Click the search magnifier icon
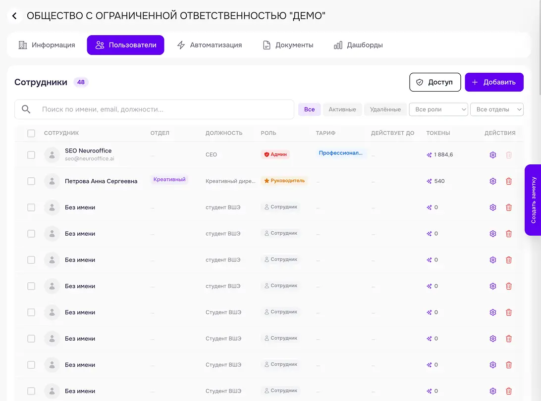541x401 pixels. (26, 109)
